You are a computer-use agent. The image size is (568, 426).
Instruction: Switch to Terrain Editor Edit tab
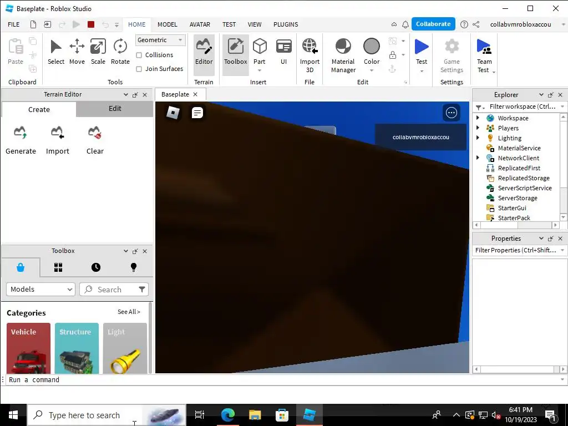pos(115,109)
